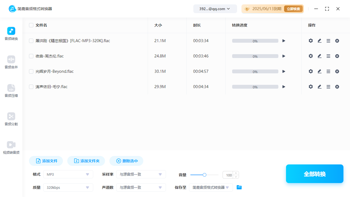
Task: Open the 格式 MP3 dropdown
Action: 68,174
